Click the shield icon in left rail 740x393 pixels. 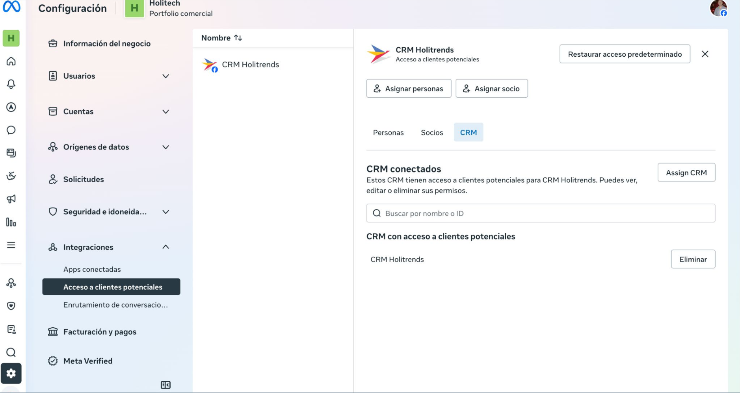click(x=11, y=306)
